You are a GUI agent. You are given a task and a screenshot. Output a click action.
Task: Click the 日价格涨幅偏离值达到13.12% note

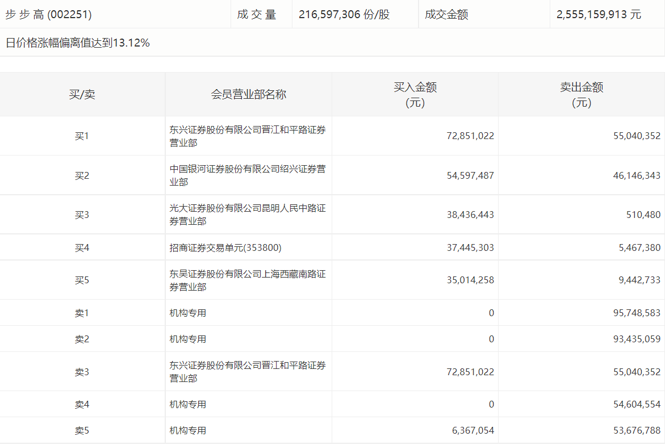[x=78, y=43]
